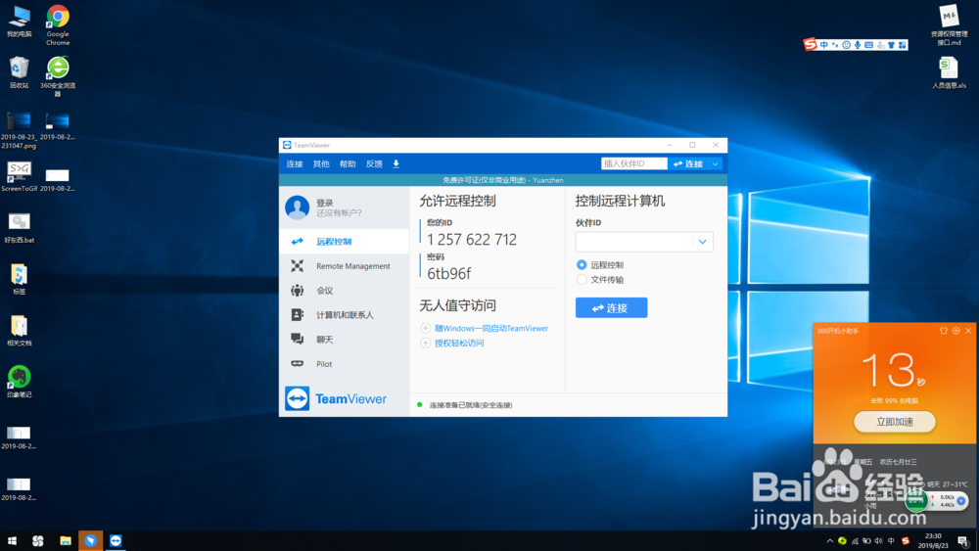Select the 回收站 recycle bin icon

[x=20, y=72]
